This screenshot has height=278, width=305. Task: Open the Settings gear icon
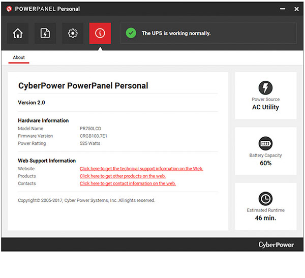(73, 33)
